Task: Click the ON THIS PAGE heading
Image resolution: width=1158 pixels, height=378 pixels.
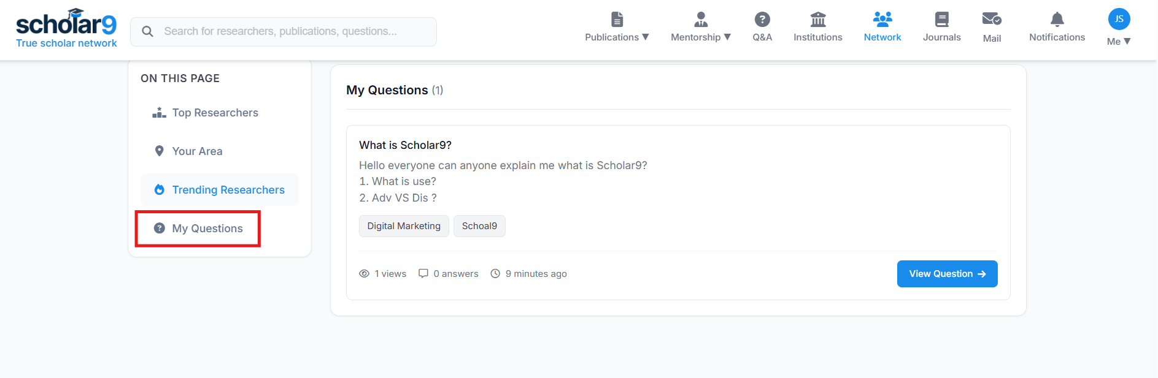Action: pos(180,78)
